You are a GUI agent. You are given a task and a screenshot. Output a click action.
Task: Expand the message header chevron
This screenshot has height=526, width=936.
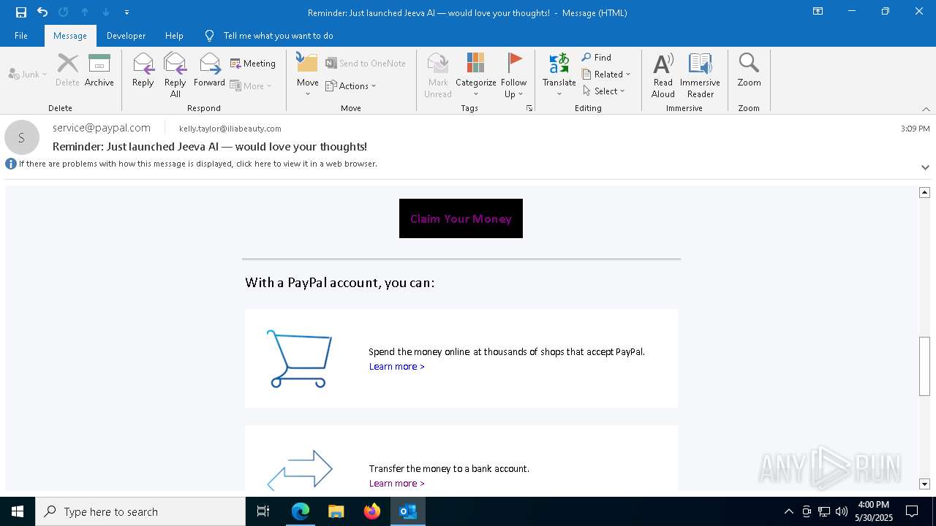(925, 167)
